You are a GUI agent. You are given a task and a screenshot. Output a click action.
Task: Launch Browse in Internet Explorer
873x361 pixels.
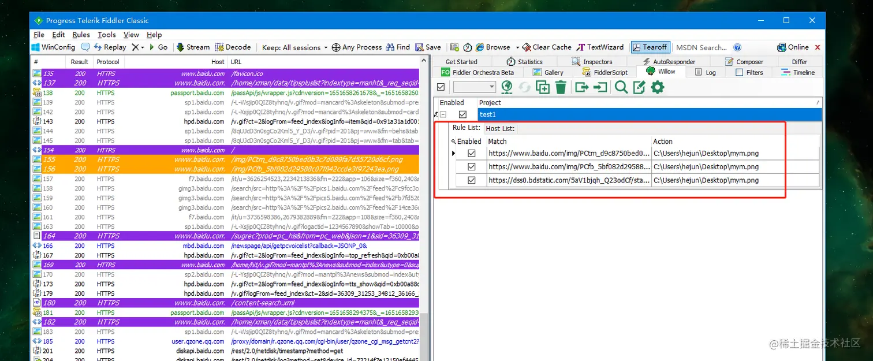click(x=493, y=47)
